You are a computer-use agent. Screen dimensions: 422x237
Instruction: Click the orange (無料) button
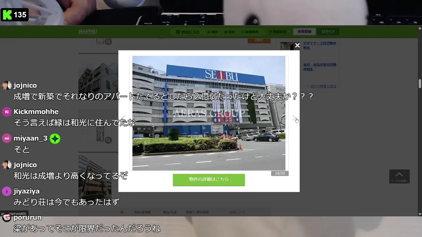pyautogui.click(x=259, y=40)
